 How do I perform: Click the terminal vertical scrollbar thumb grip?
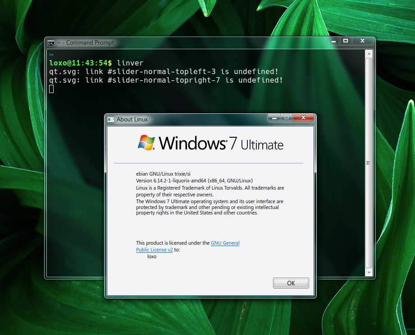coord(369,163)
